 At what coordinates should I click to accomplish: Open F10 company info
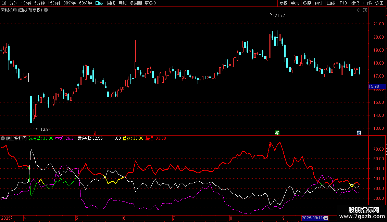point(343,3)
